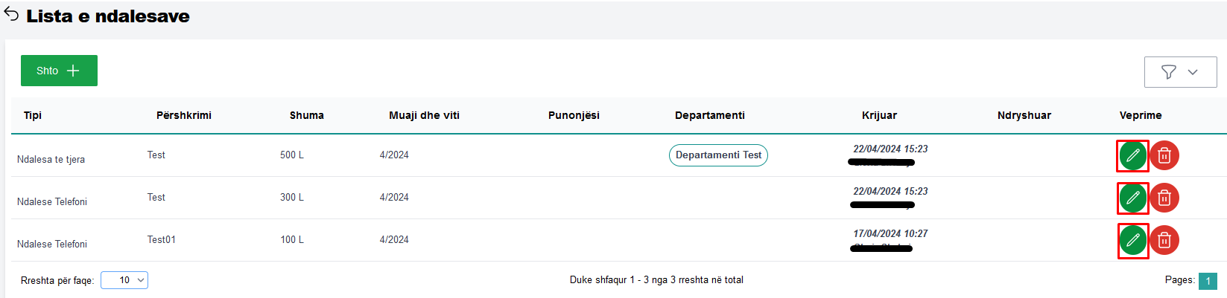Sort by the Departamenti column header
The width and height of the screenshot is (1227, 298).
coord(709,115)
